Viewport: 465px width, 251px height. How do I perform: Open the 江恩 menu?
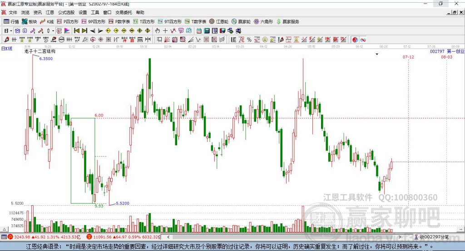coord(50,12)
